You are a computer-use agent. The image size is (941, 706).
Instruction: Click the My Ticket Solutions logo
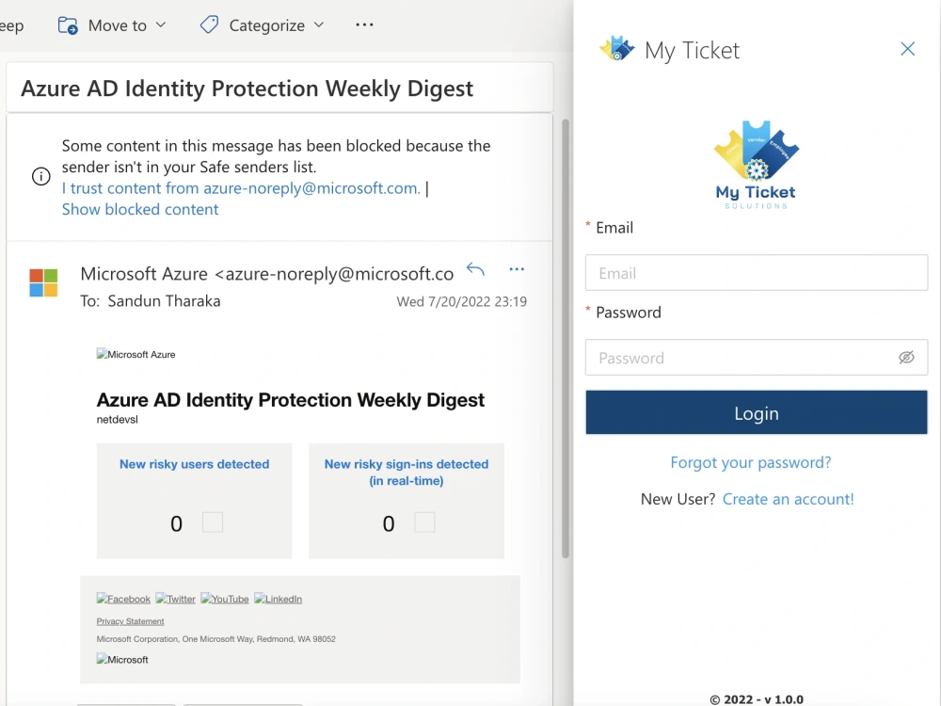pos(756,165)
